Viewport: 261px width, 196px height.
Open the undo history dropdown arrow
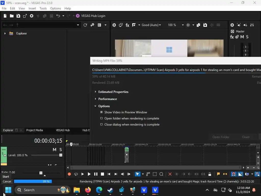click(63, 16)
